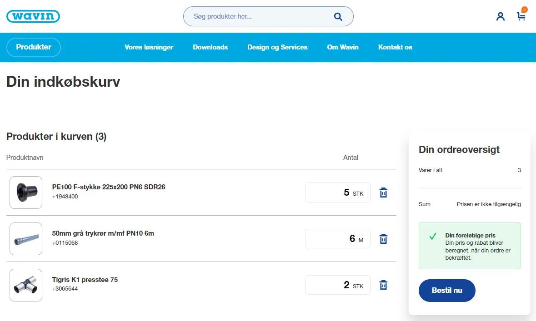Screen dimensions: 536x321
Task: Click the 'Varer i alt' label
Action: [x=431, y=170]
